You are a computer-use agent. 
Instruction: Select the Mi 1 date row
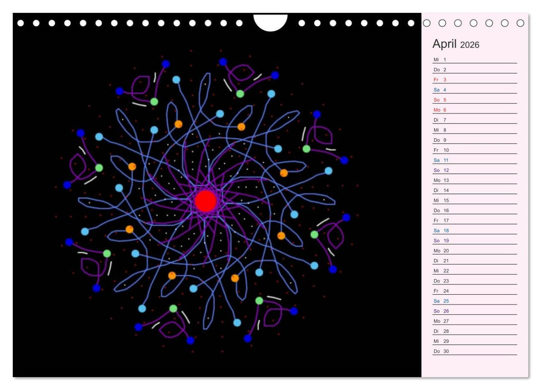tap(474, 60)
